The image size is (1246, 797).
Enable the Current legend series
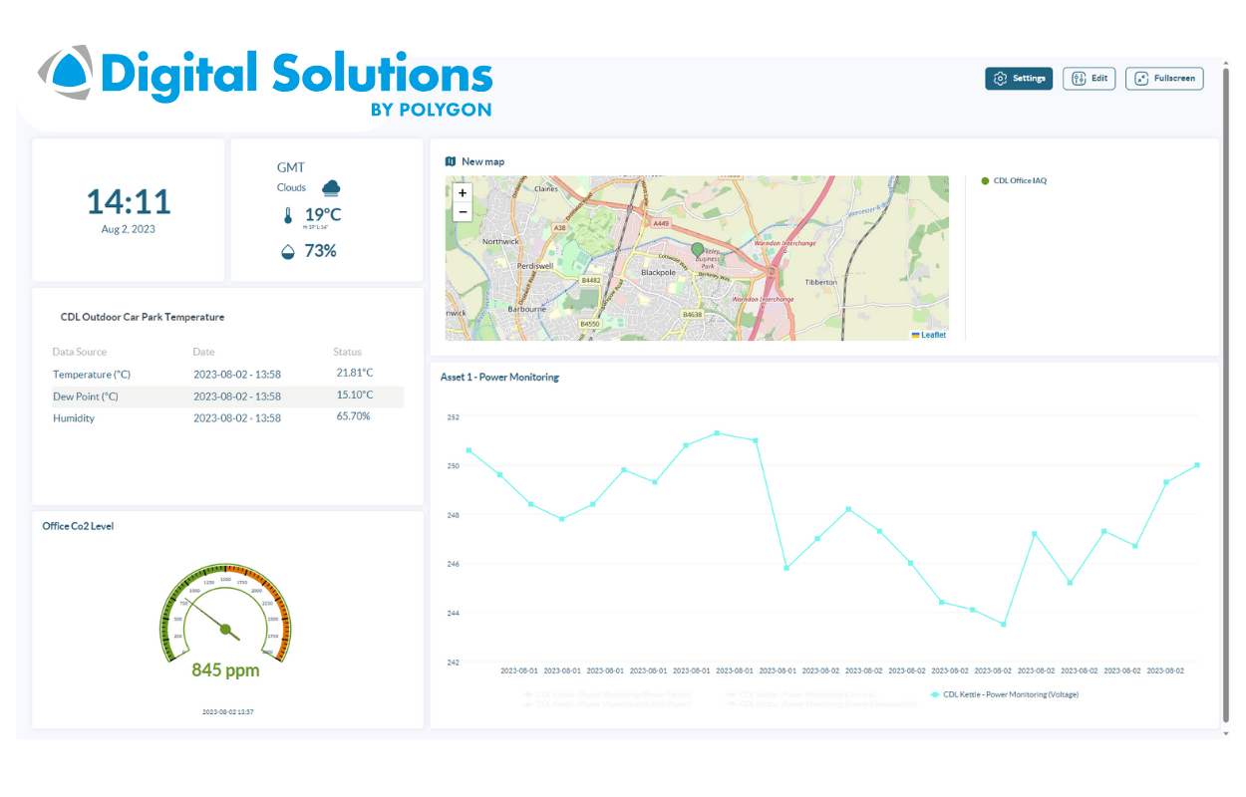pos(801,694)
